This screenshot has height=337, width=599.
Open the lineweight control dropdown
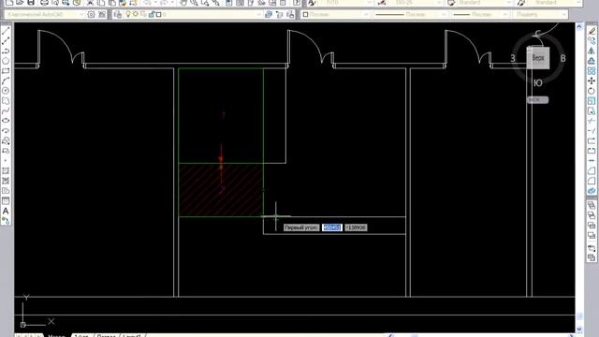(480, 15)
